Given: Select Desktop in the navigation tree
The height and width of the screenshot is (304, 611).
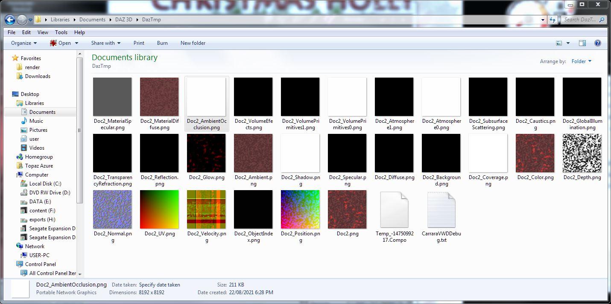Looking at the screenshot, I should [30, 94].
